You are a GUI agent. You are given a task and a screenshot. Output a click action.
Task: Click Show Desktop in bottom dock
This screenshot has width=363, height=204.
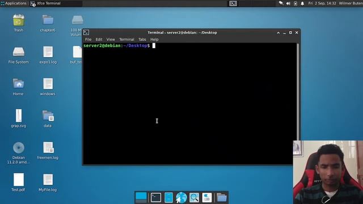(x=141, y=198)
